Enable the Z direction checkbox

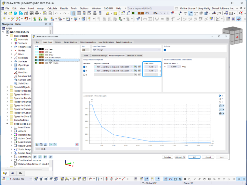pos(84,75)
